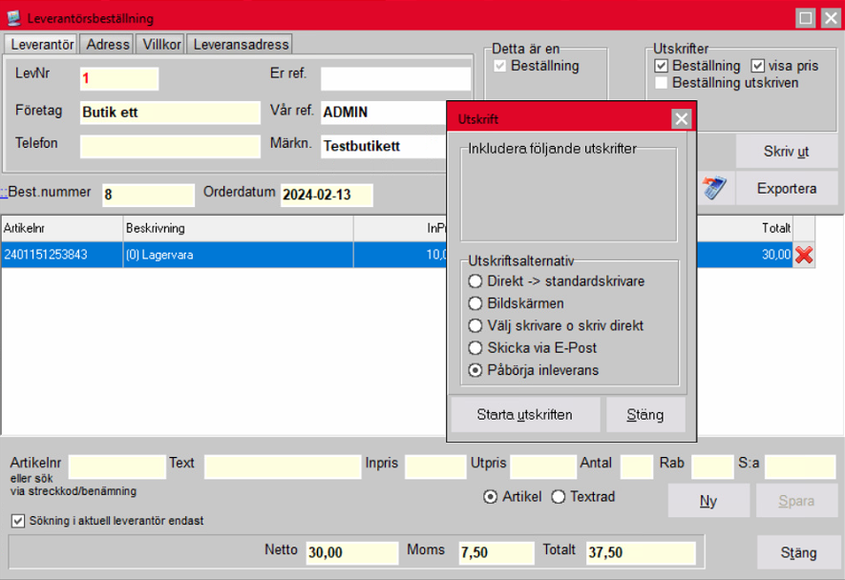Choose Skicka via E-Post option
Image resolution: width=845 pixels, height=580 pixels.
(475, 347)
